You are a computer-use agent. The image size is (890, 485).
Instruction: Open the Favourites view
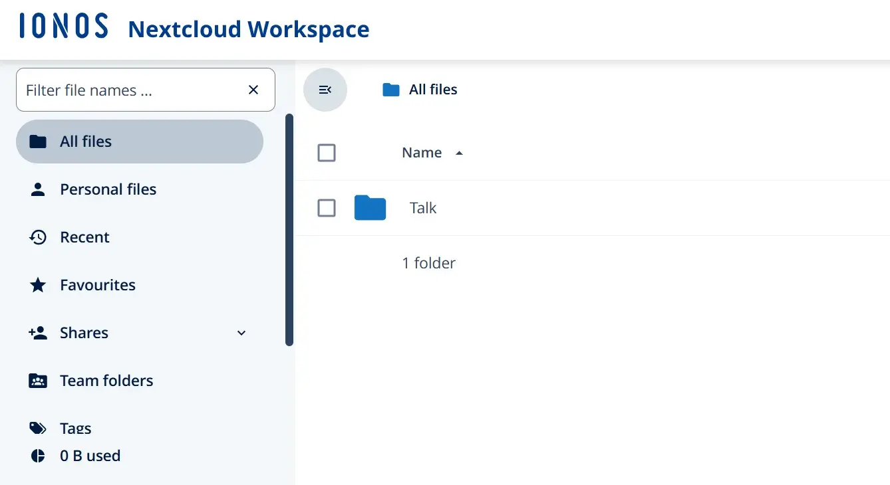97,284
